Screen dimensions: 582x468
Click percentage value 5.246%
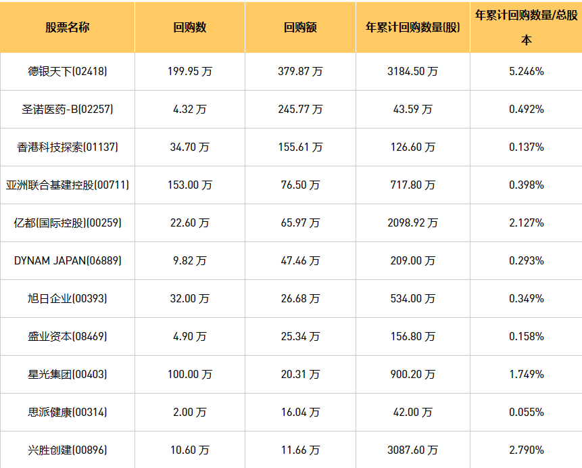[x=527, y=71]
